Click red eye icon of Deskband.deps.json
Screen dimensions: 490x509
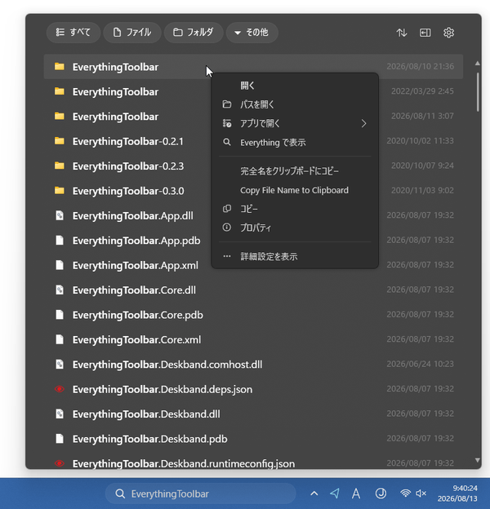60,389
